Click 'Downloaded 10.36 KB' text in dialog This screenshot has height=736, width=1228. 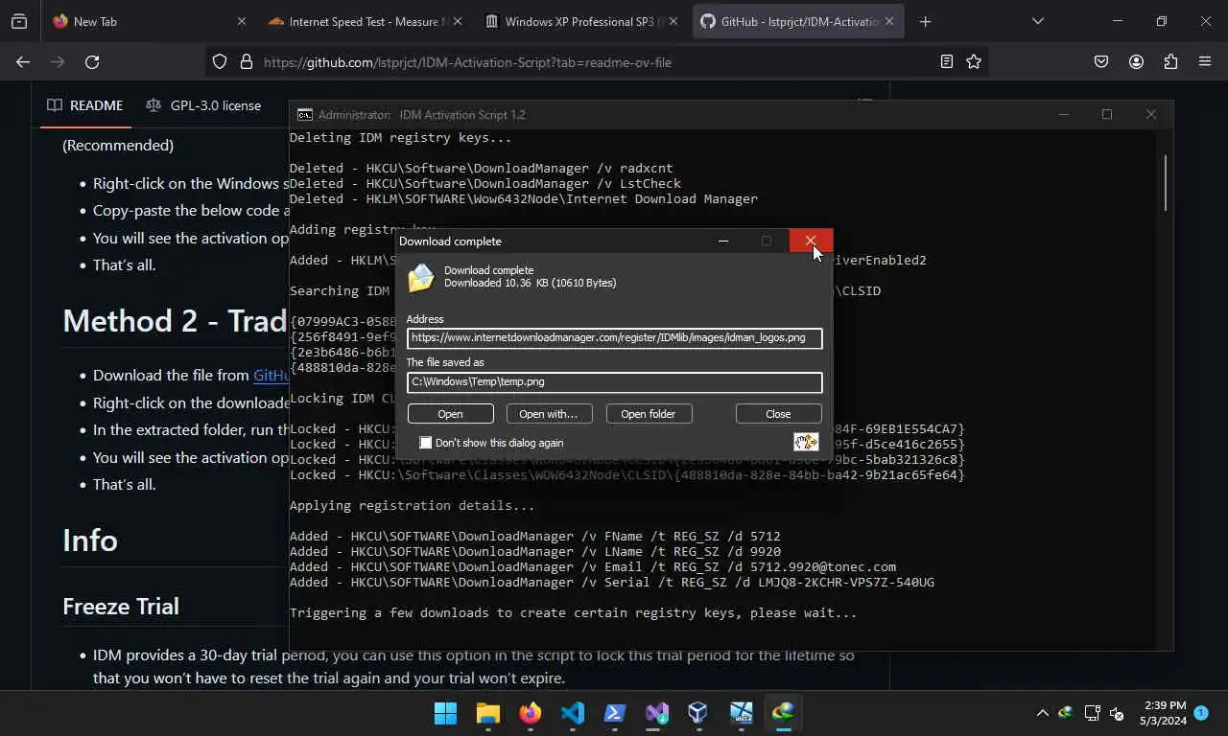click(x=531, y=283)
